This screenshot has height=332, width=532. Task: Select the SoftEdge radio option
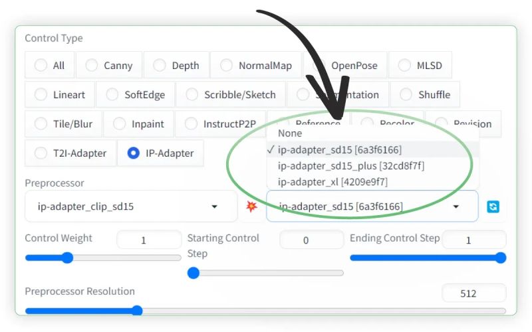[136, 94]
